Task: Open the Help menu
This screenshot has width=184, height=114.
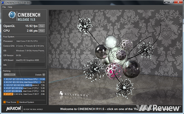Action: [10, 7]
